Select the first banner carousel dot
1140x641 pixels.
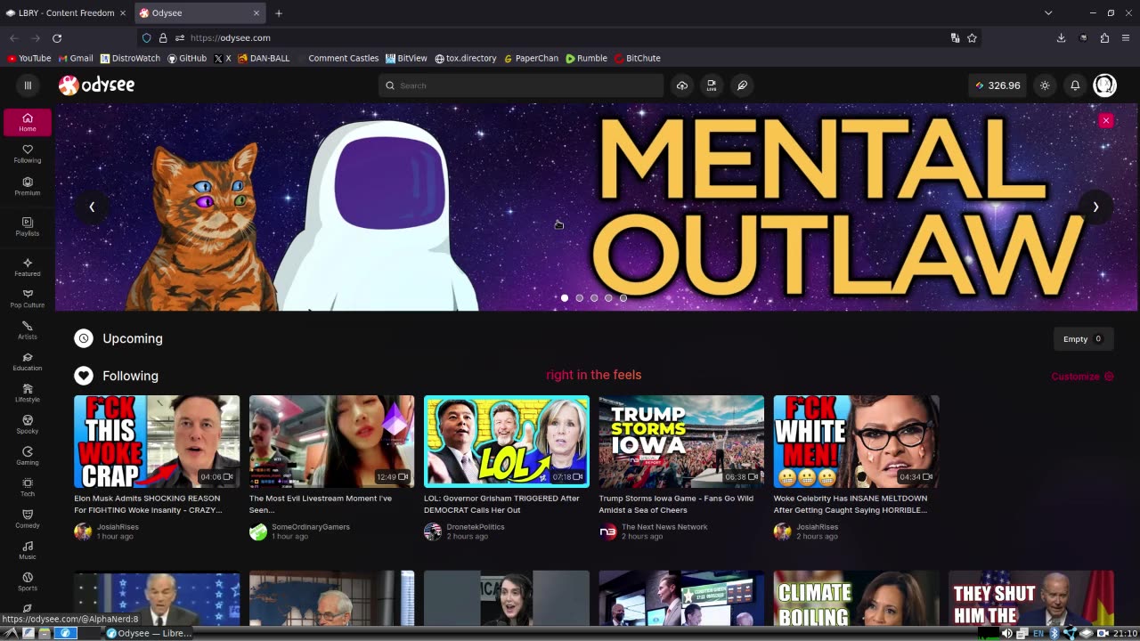(565, 298)
